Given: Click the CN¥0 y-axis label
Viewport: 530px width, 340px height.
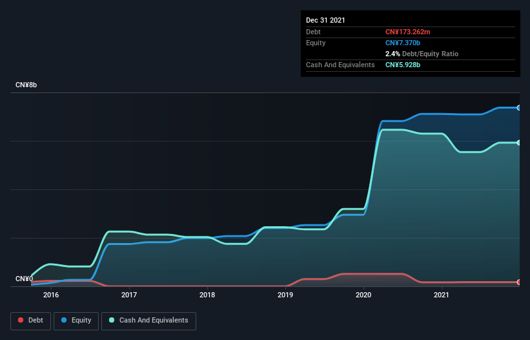Looking at the screenshot, I should click(x=24, y=279).
